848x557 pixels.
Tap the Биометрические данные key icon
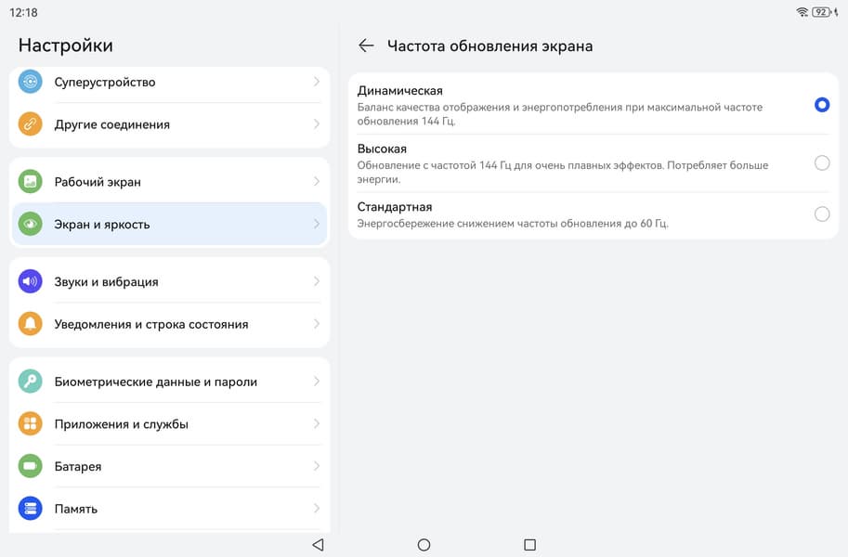pyautogui.click(x=31, y=382)
